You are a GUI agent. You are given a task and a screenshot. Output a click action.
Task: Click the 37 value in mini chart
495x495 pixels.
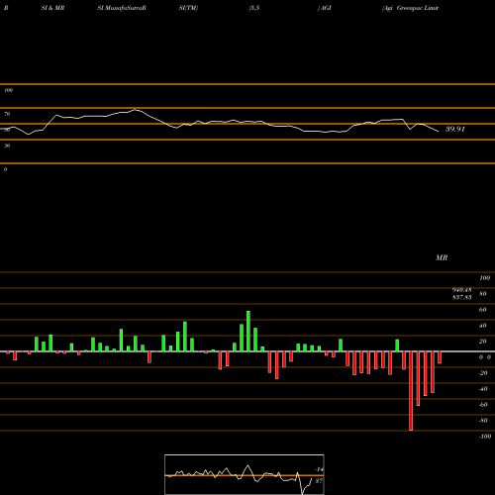[x=319, y=481]
